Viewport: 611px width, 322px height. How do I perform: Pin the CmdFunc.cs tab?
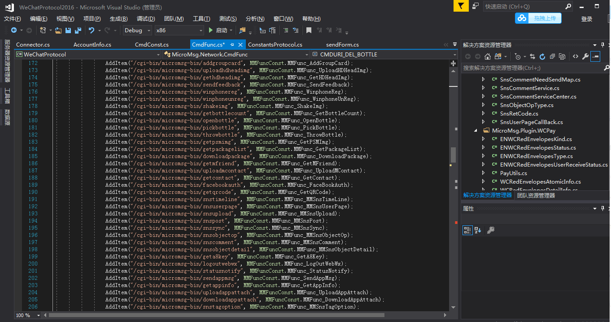pos(232,45)
